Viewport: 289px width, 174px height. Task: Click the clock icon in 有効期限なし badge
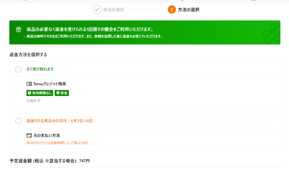click(x=29, y=93)
